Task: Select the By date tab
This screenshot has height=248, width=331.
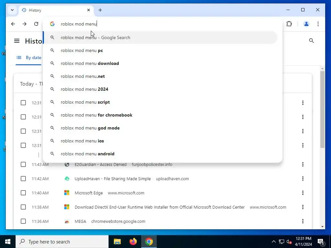Action: [x=28, y=57]
